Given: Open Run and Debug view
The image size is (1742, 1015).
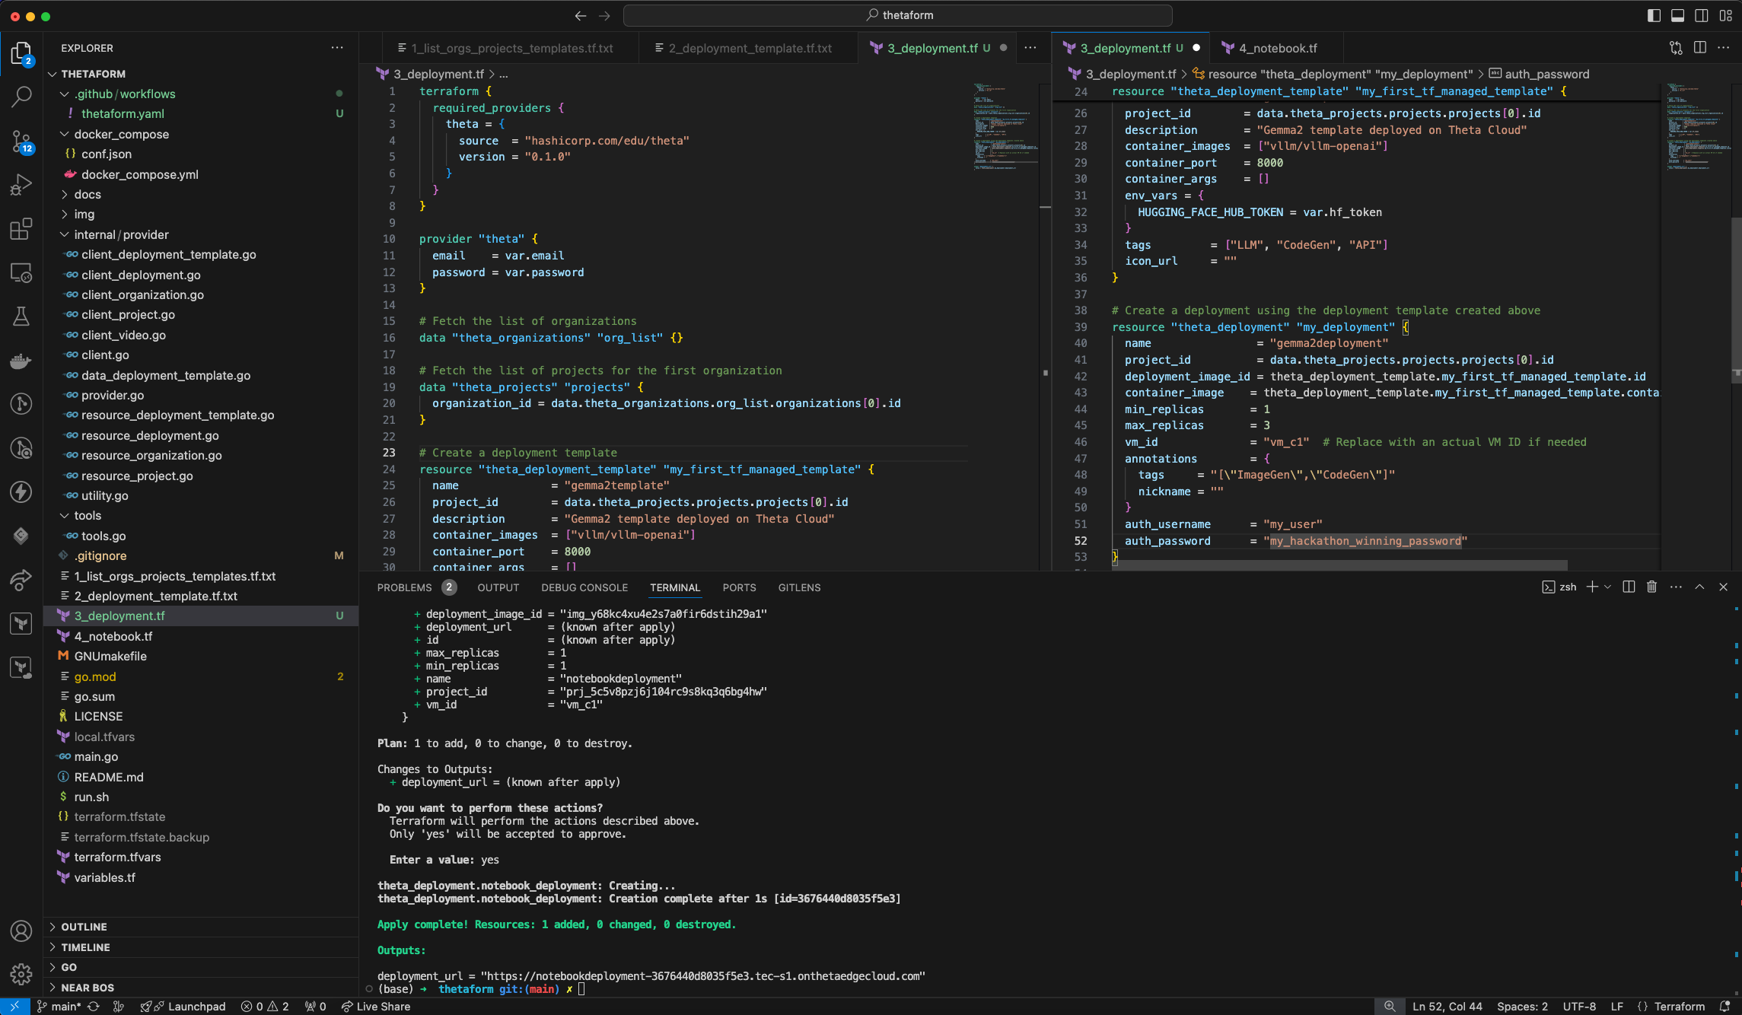Looking at the screenshot, I should (21, 185).
